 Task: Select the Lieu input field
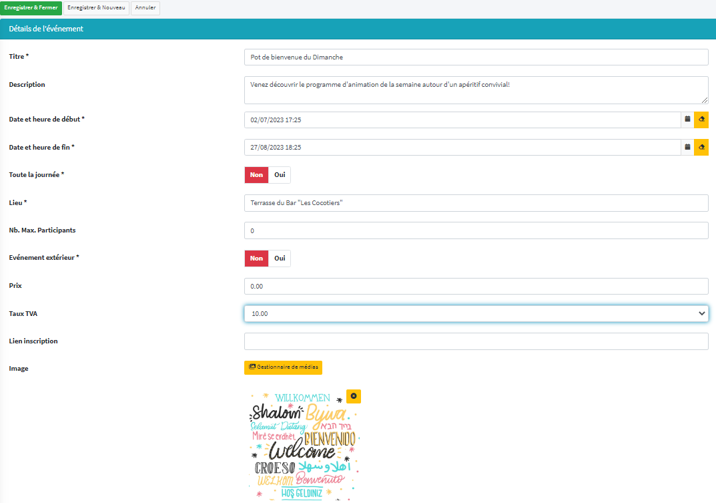(476, 203)
